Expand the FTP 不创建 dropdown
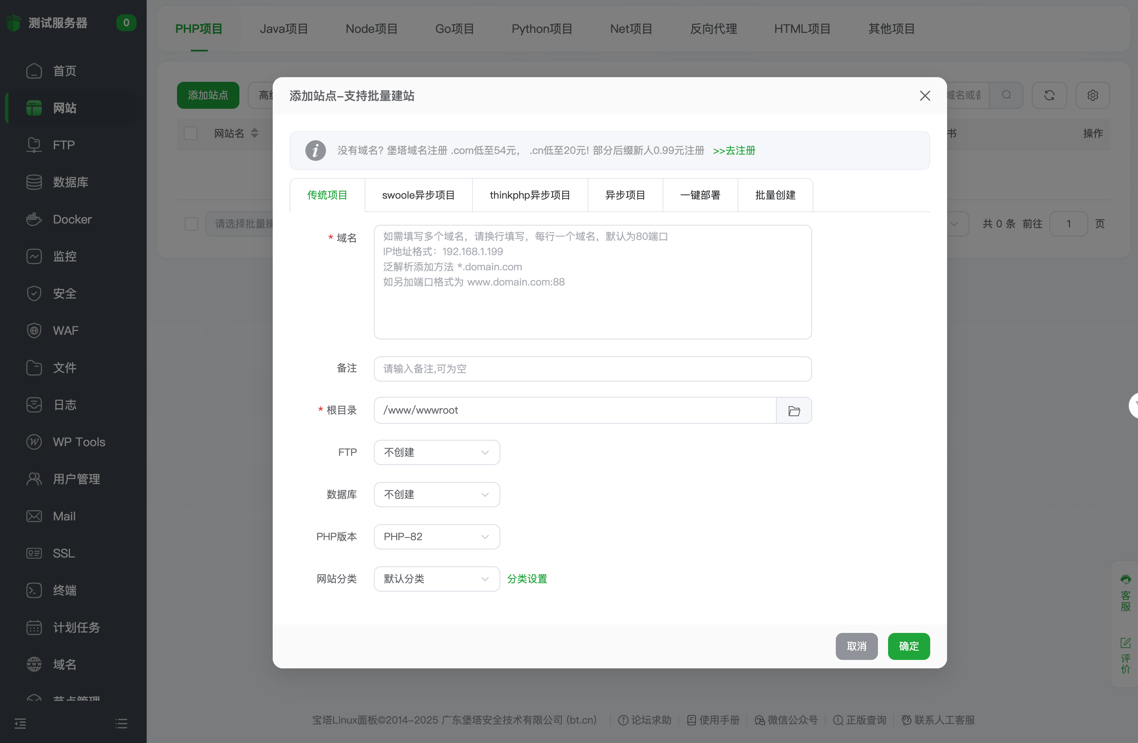This screenshot has height=743, width=1138. (x=436, y=452)
